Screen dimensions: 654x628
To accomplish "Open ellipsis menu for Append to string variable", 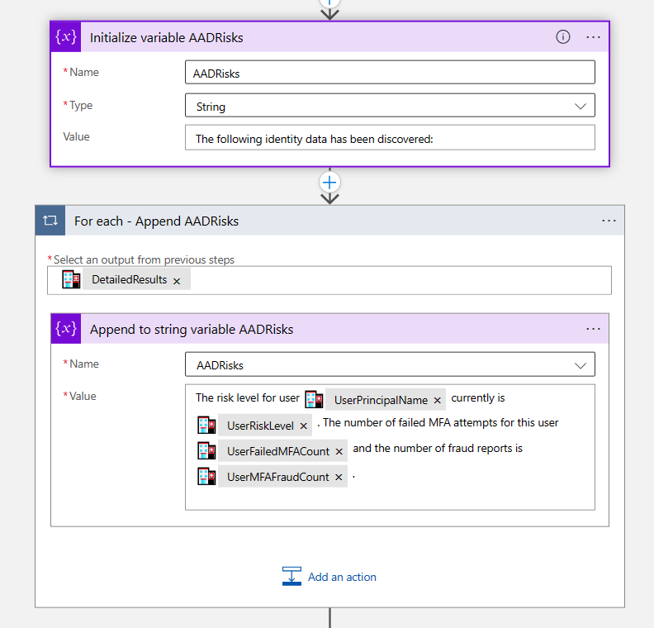I will [593, 329].
